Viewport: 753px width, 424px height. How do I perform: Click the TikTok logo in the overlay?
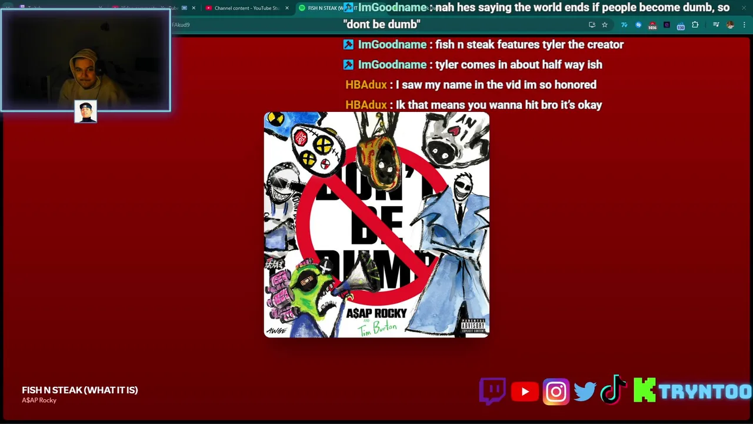pyautogui.click(x=614, y=390)
